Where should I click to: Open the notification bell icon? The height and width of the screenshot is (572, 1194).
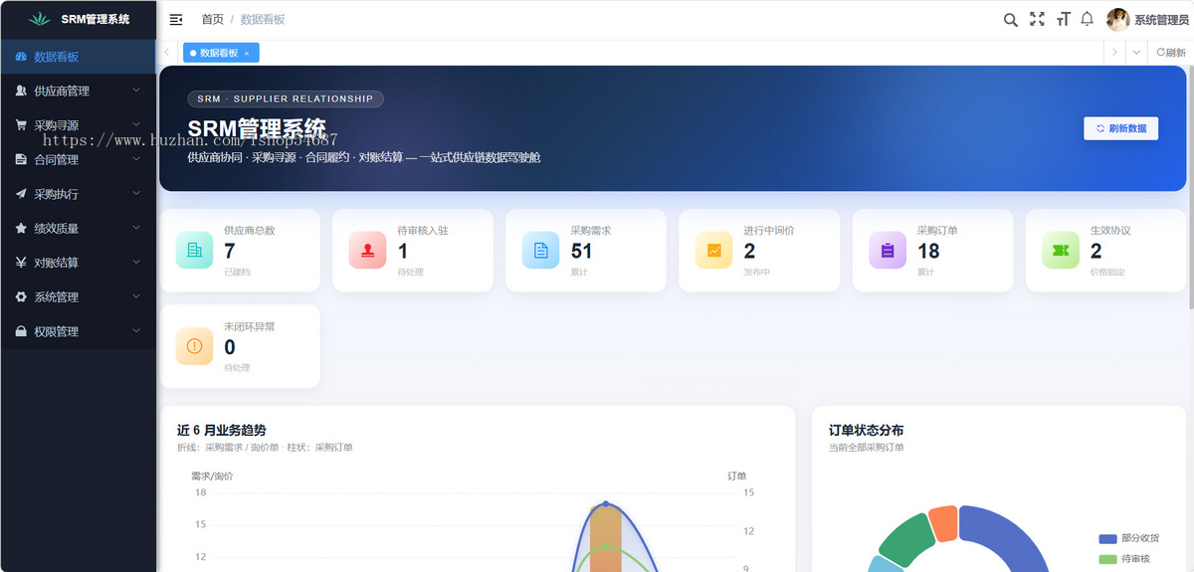click(1087, 19)
